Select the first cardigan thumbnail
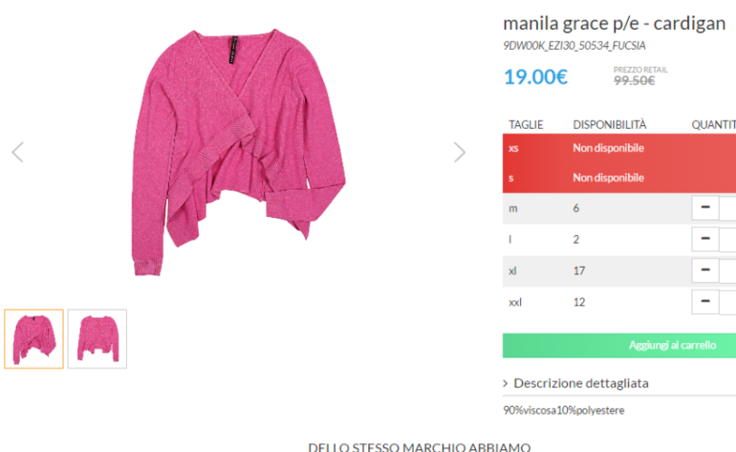The image size is (736, 452). 33,339
